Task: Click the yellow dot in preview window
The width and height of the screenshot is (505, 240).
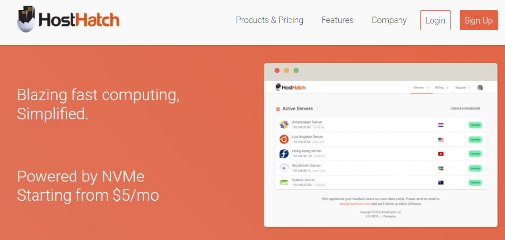Action: coord(287,71)
